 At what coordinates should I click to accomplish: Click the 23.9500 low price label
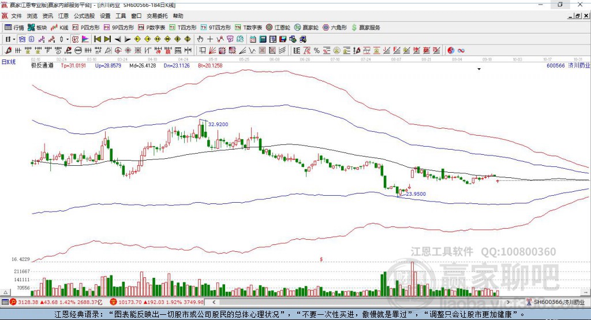point(416,194)
